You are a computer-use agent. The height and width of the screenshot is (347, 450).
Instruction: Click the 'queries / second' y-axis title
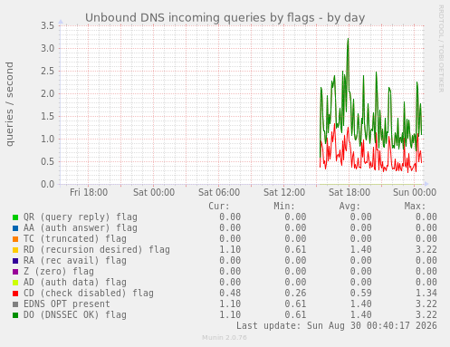tap(10, 104)
